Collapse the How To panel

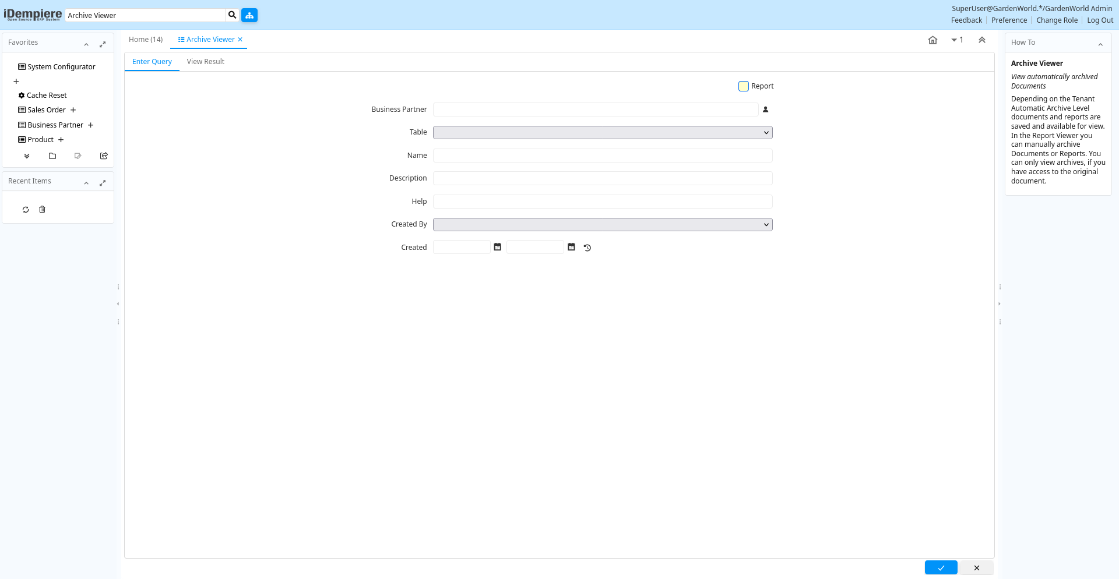[1100, 44]
